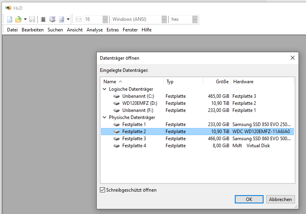Click the HxD application logo icon
The height and width of the screenshot is (214, 306).
tap(8, 8)
